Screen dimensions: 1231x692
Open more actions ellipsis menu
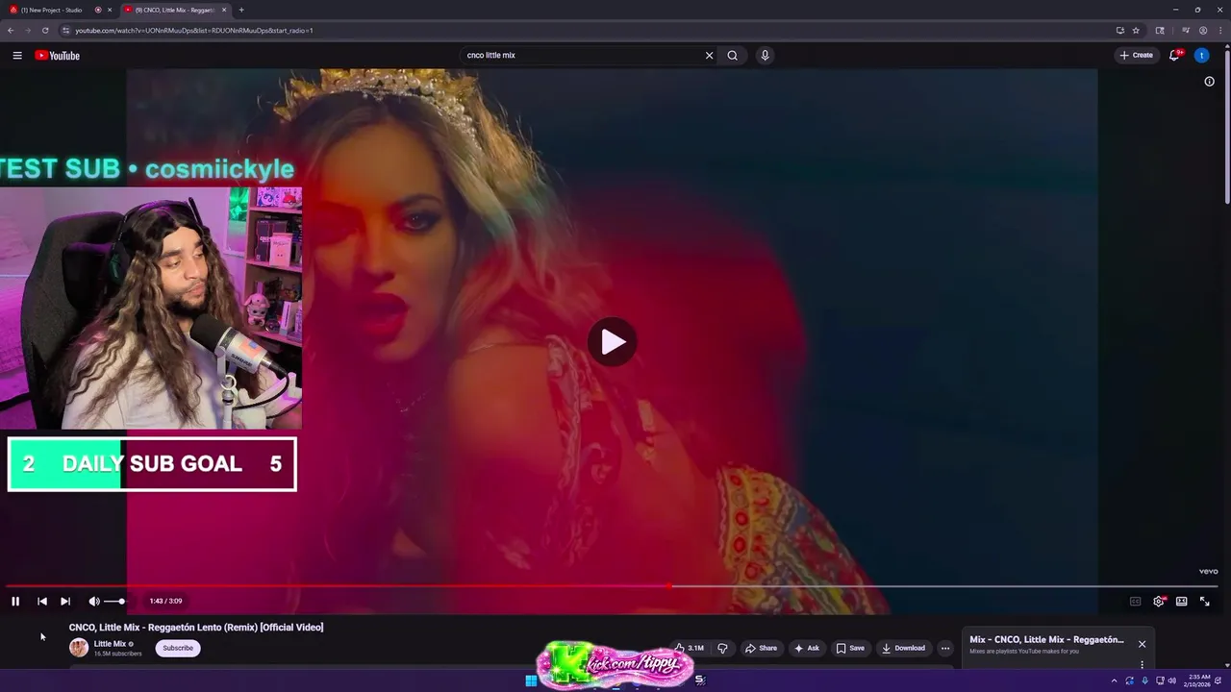(945, 648)
